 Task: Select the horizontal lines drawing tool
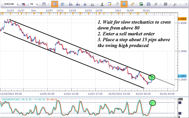tap(165, 4)
